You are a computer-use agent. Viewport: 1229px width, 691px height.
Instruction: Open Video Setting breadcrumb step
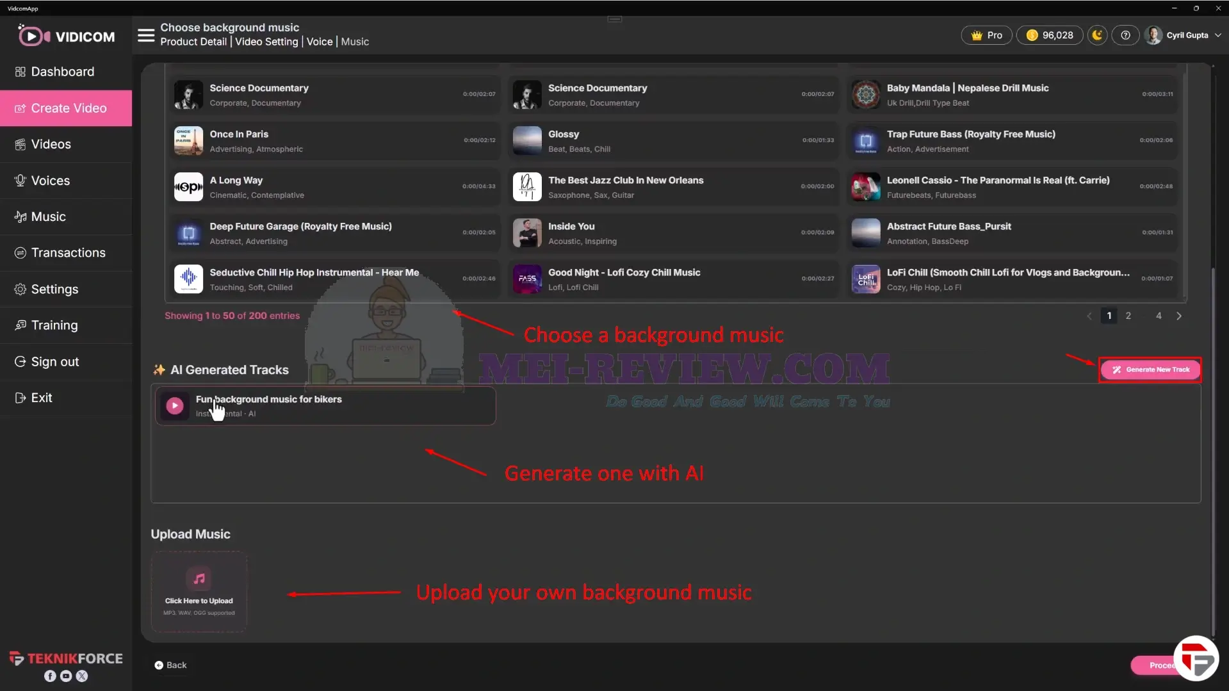[266, 42]
